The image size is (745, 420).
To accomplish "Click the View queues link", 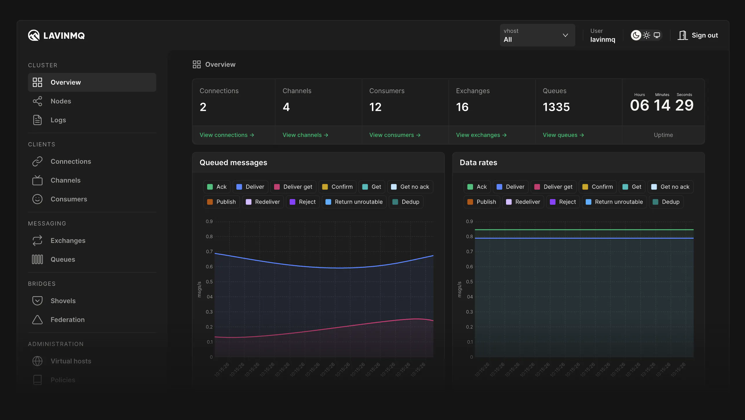I will click(563, 135).
